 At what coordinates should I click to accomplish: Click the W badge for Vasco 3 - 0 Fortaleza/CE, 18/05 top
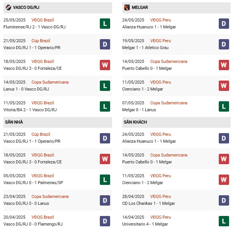pos(105,65)
